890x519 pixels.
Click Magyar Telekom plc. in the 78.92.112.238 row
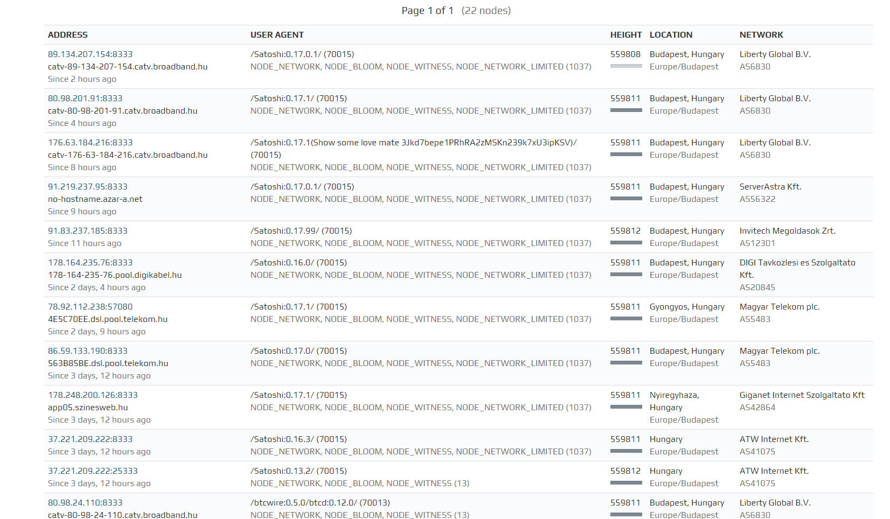780,307
